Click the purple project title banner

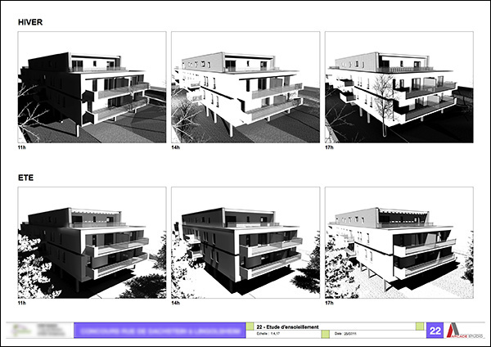click(160, 331)
